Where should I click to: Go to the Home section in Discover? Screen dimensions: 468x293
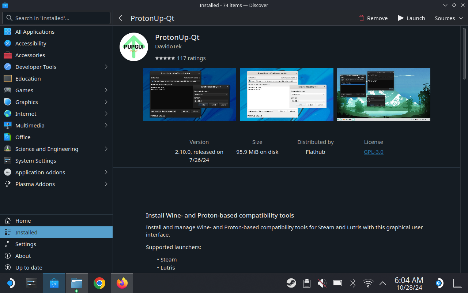pos(23,220)
